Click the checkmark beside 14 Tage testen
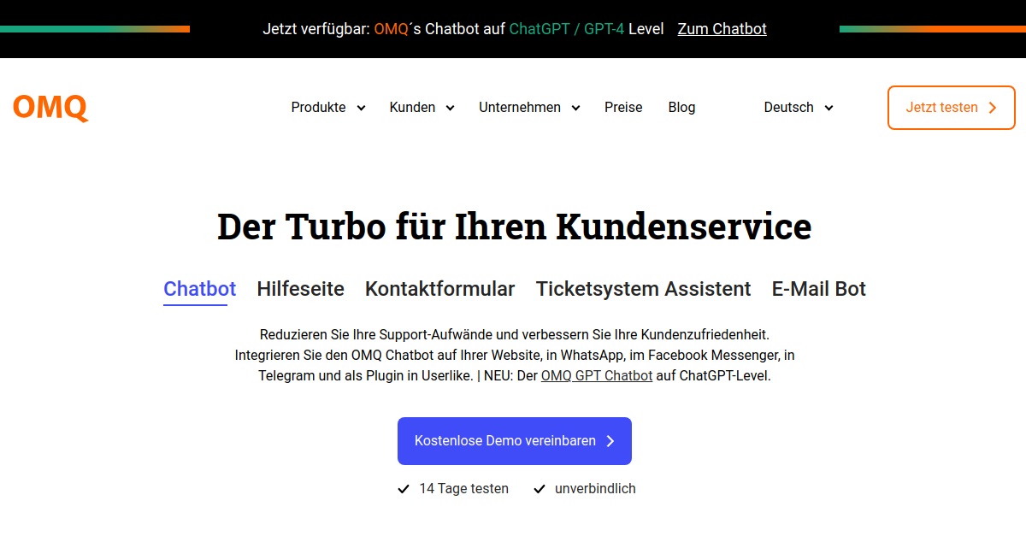The width and height of the screenshot is (1026, 536). [404, 489]
